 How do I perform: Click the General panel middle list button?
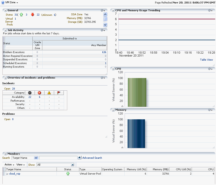[105, 19]
